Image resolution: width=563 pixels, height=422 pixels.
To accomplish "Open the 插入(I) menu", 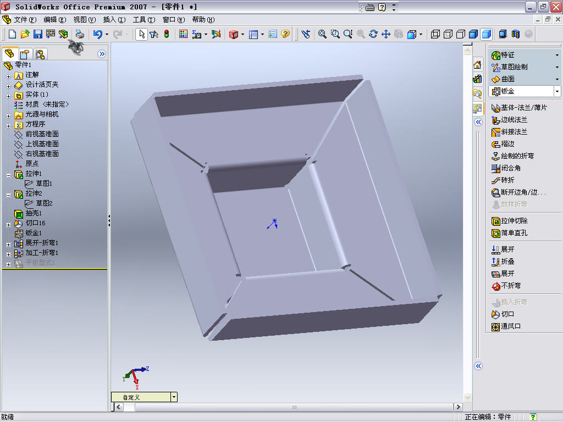I will point(114,20).
